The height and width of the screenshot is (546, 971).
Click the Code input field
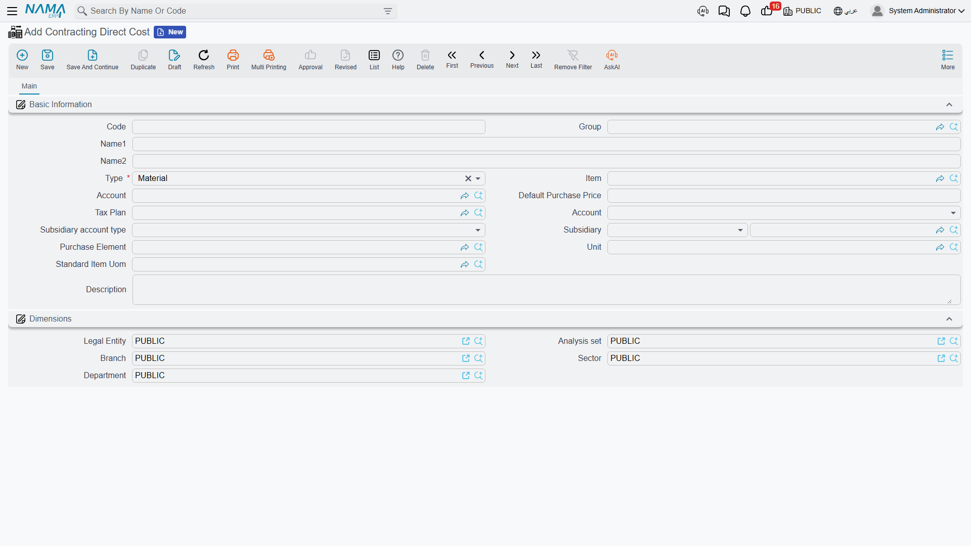[308, 127]
